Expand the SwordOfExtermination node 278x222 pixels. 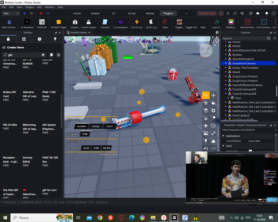tap(226, 85)
